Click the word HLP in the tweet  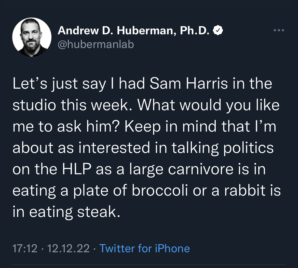coord(77,169)
